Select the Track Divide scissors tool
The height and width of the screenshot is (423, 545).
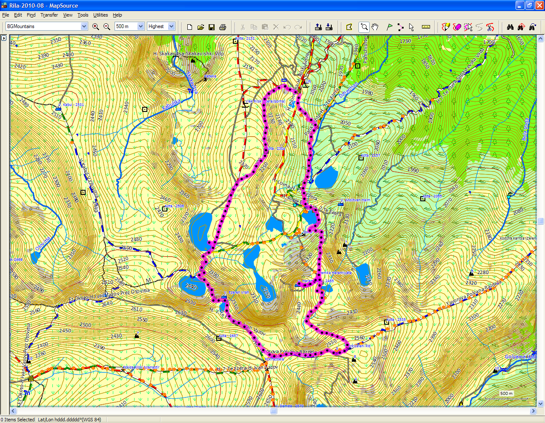click(x=490, y=27)
